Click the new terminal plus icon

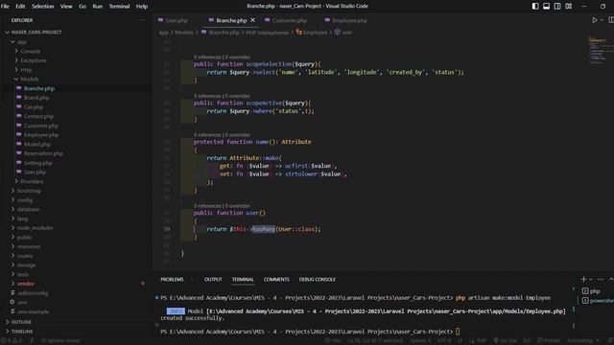(583, 279)
